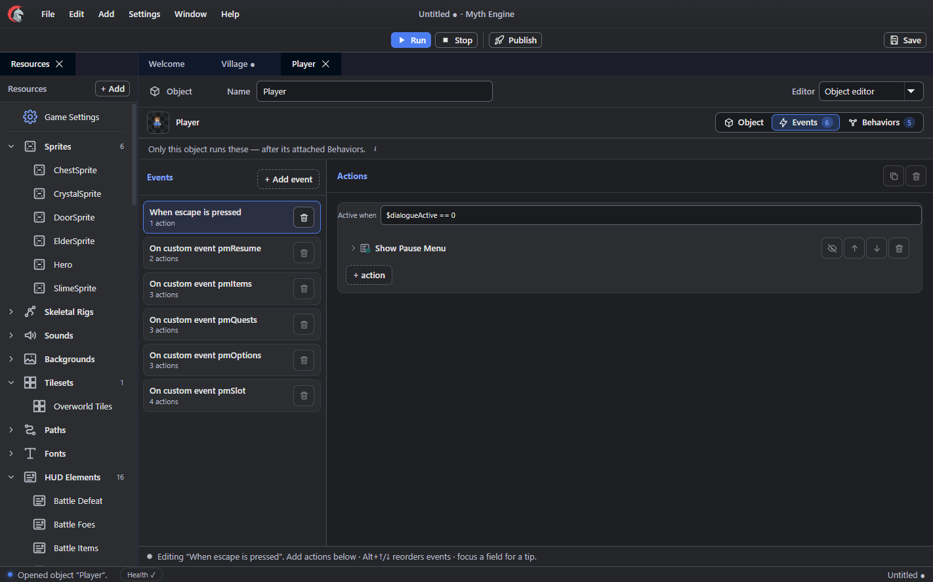Expand the Skeletal Rigs group
This screenshot has width=933, height=582.
[x=11, y=312]
